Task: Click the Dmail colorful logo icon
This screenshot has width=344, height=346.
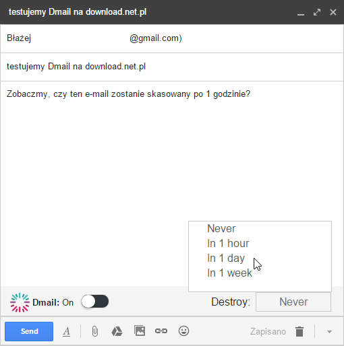Action: tap(20, 302)
